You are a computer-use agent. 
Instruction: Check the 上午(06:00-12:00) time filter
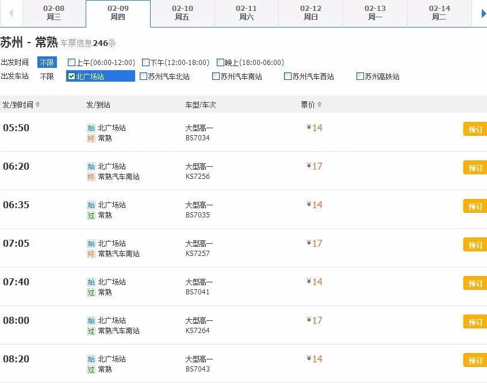coord(71,62)
